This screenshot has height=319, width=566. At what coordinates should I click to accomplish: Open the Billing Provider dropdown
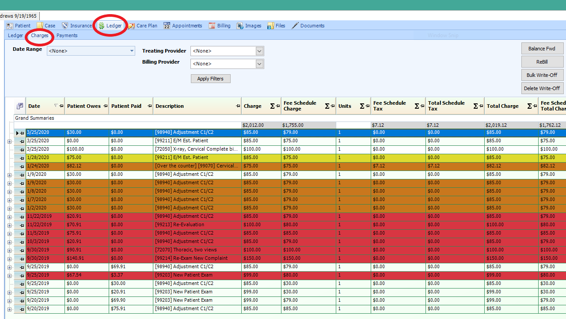pos(259,64)
